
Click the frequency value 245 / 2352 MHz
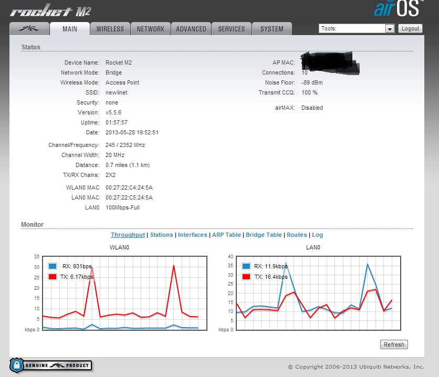coord(125,145)
